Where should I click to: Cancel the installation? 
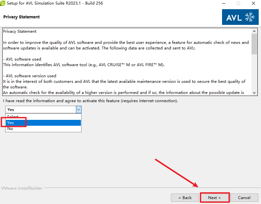(244, 197)
